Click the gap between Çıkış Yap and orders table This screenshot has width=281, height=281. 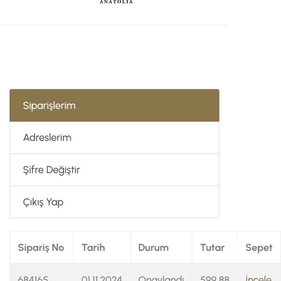(114, 225)
